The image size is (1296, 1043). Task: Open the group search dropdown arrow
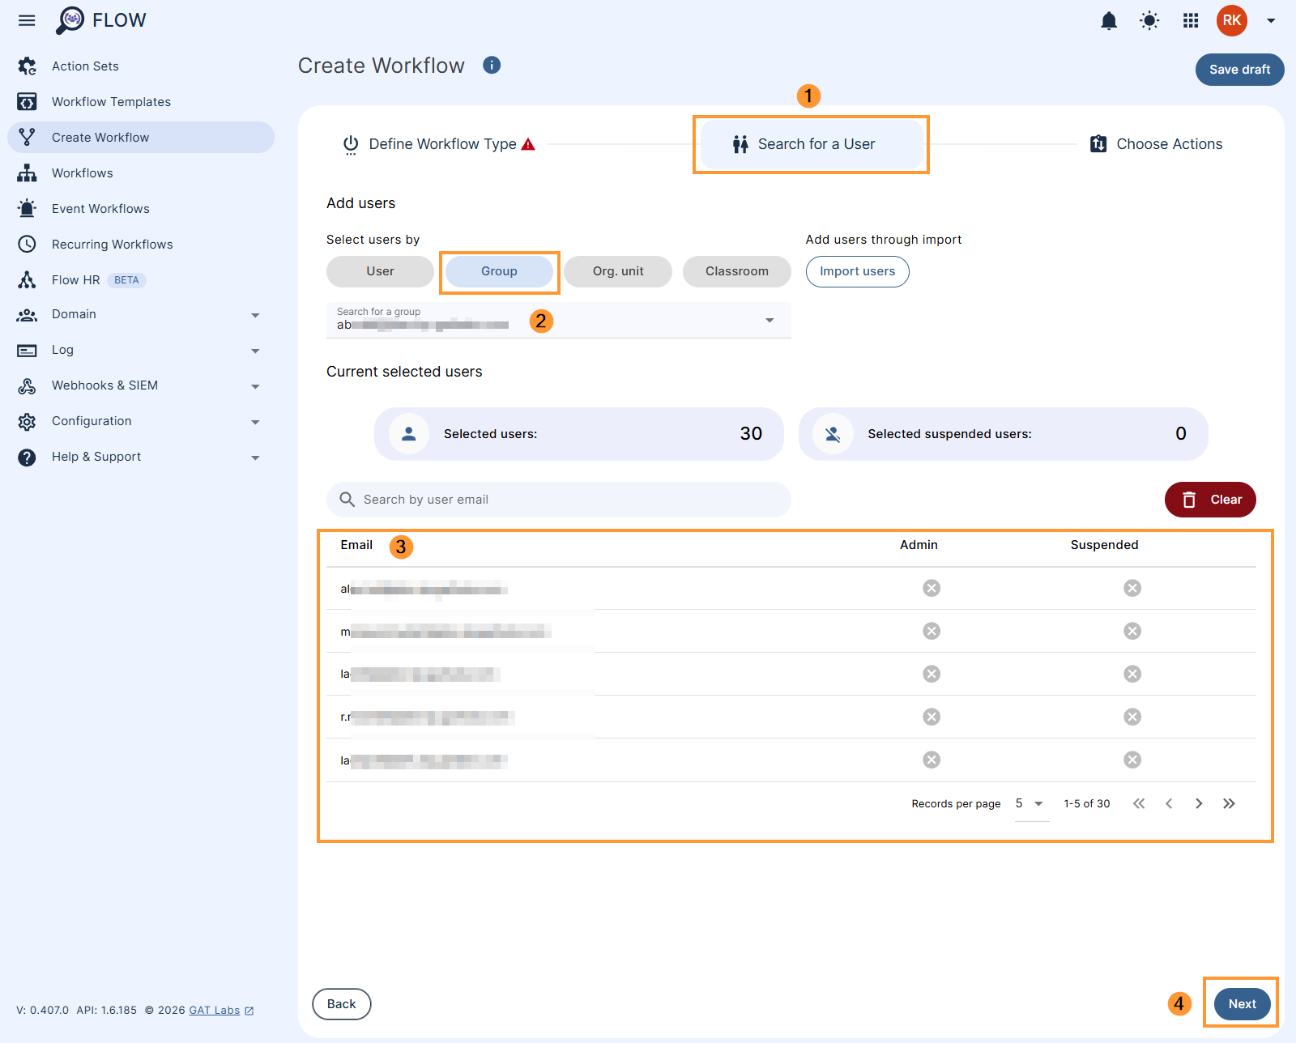pos(769,320)
